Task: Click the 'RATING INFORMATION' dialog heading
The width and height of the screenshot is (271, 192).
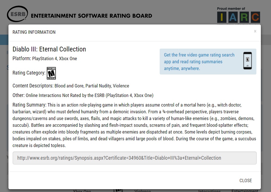Action: pos(34,32)
